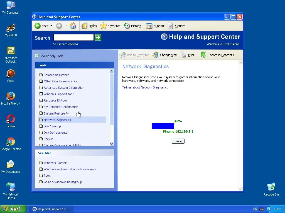Open Go to a Windows newsgroup link
Viewport: 285px width, 213px height.
[x=63, y=182]
